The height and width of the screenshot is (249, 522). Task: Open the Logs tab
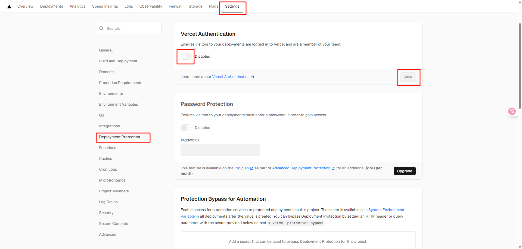[129, 6]
